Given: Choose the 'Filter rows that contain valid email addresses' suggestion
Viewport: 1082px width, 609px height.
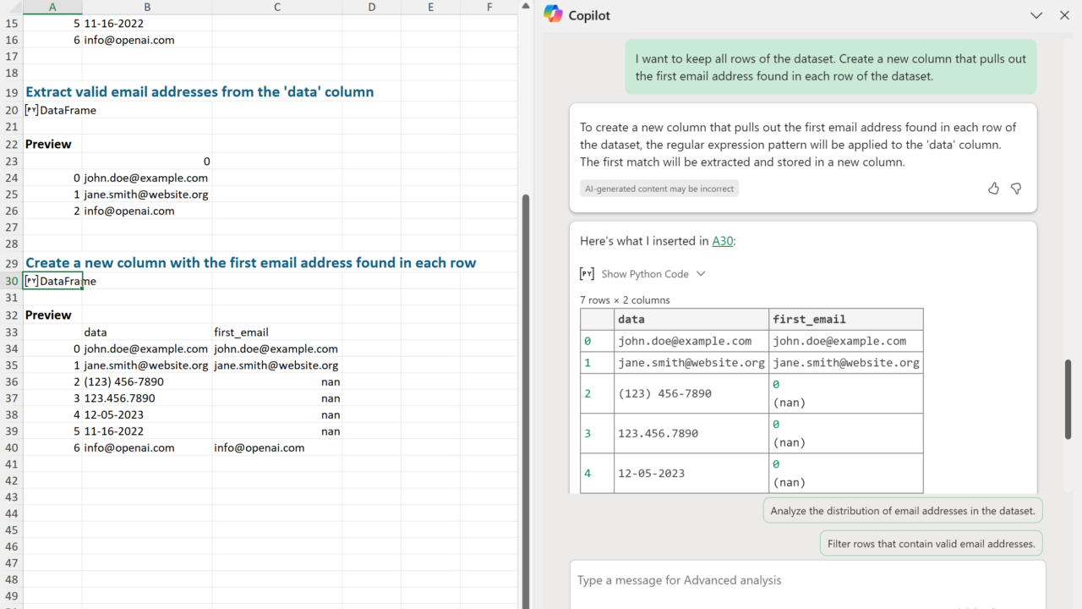Looking at the screenshot, I should [x=931, y=544].
